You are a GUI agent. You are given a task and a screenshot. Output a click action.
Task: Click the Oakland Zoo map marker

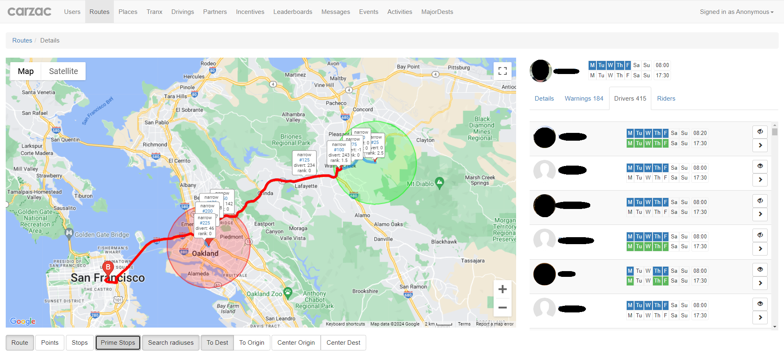pos(288,292)
